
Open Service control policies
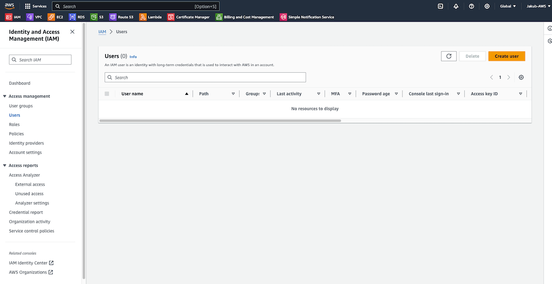pyautogui.click(x=32, y=231)
